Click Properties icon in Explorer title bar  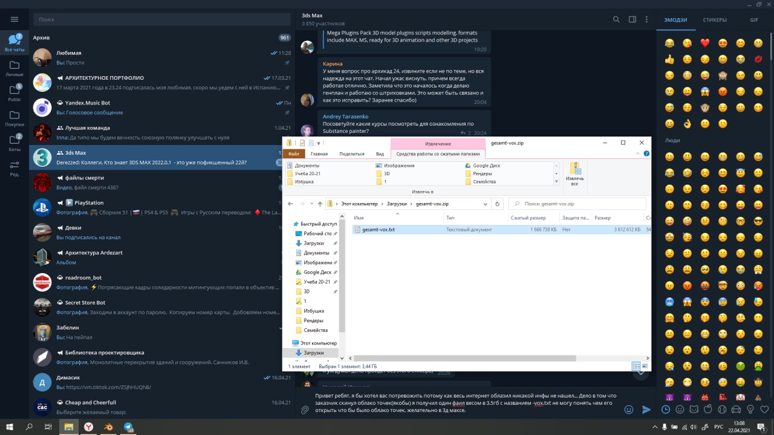[302, 143]
